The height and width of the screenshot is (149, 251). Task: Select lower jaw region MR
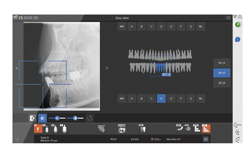pyautogui.click(x=122, y=99)
